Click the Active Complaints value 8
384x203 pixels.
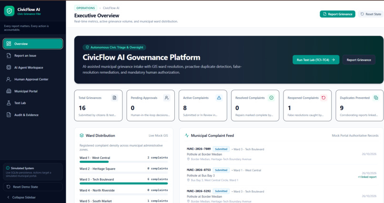185,108
